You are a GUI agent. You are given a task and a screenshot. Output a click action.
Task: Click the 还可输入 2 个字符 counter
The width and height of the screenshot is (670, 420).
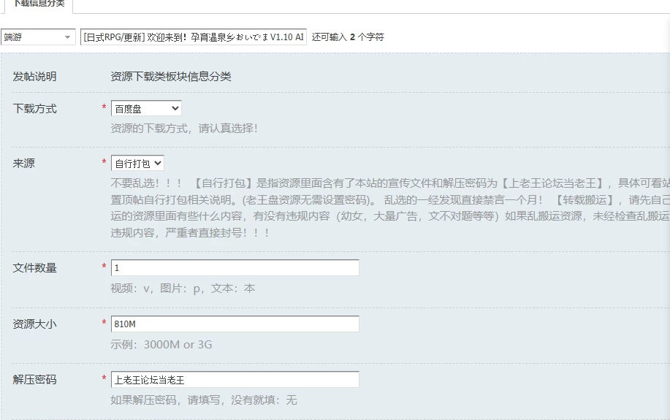click(x=347, y=37)
